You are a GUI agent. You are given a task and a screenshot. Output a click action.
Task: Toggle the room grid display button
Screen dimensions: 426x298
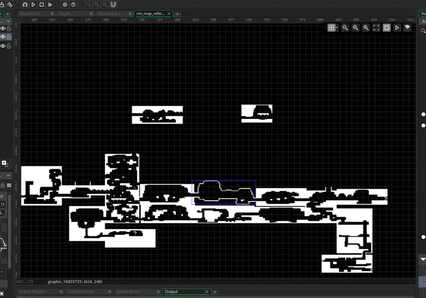coord(331,28)
